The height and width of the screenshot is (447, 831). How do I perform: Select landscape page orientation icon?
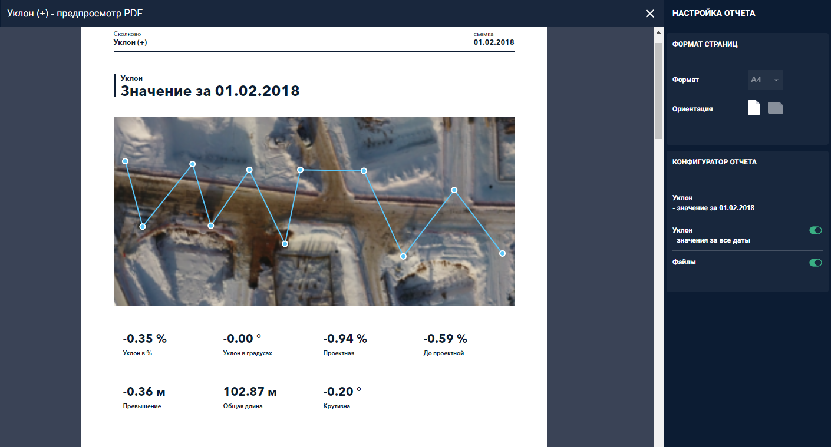(776, 108)
